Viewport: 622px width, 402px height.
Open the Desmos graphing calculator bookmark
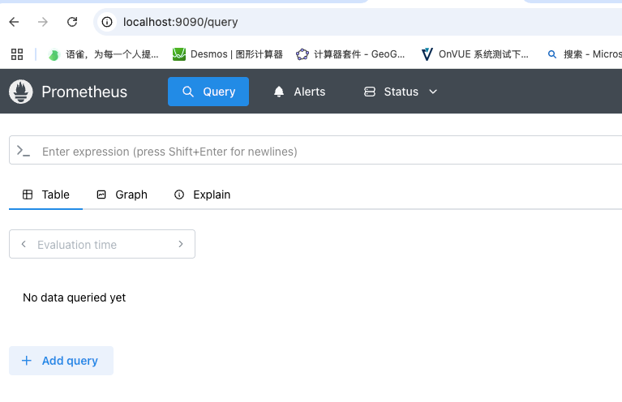pos(227,54)
